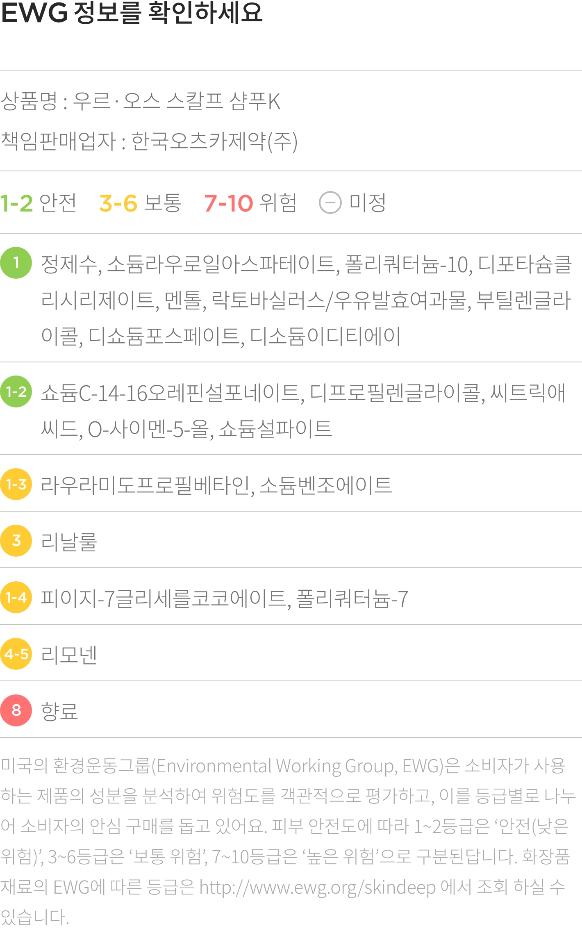The width and height of the screenshot is (582, 933).
Task: Click the green grade 1 badge
Action: [16, 263]
